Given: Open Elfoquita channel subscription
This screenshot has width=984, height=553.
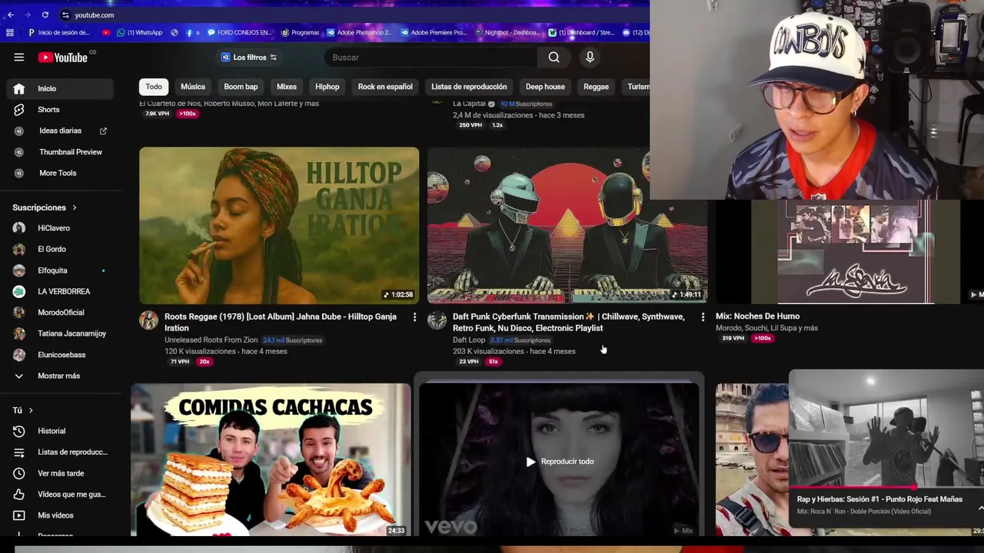Looking at the screenshot, I should coord(60,270).
